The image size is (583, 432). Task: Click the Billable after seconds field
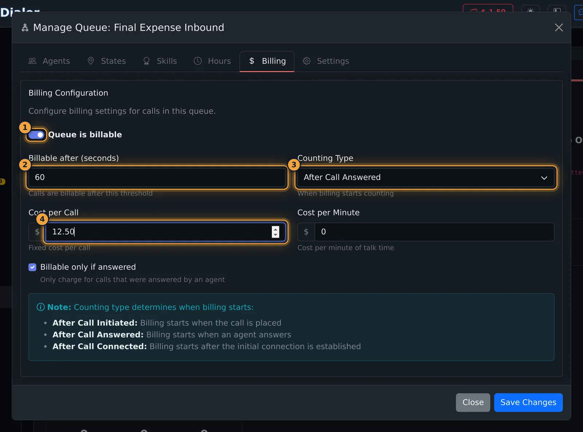157,178
